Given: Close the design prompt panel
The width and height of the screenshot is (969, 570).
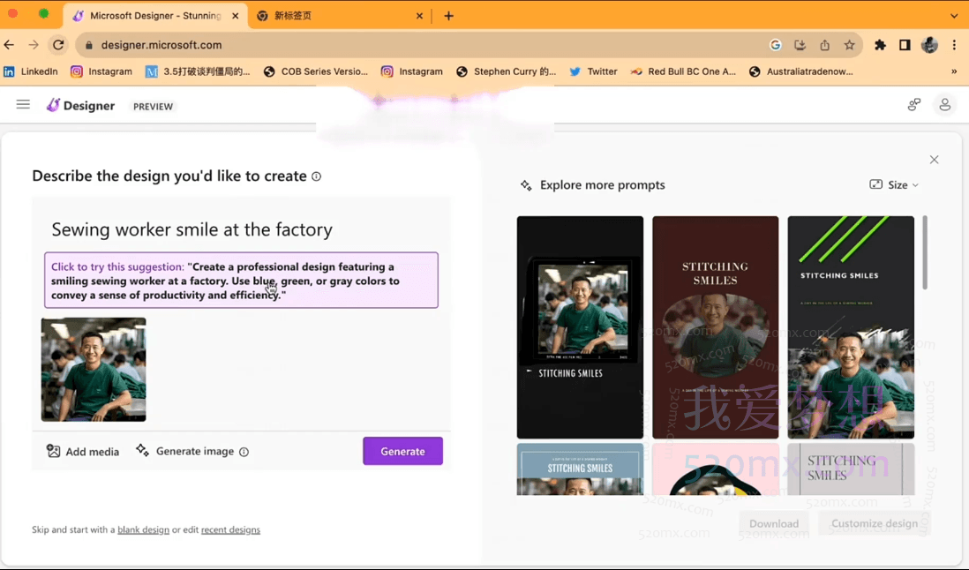Looking at the screenshot, I should pos(934,160).
